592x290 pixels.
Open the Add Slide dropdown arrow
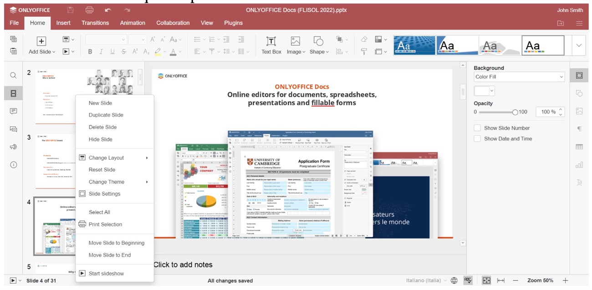click(x=53, y=51)
